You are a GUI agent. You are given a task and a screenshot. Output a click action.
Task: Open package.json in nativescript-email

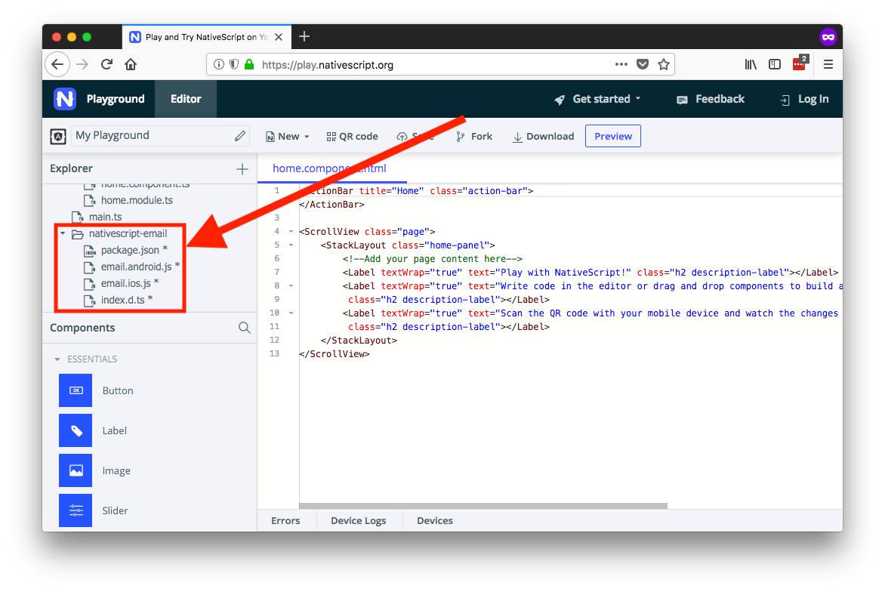coord(130,250)
